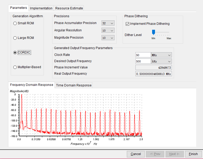The width and height of the screenshot is (203, 159).
Task: Choose the Large ROM radio option
Action: click(x=15, y=38)
